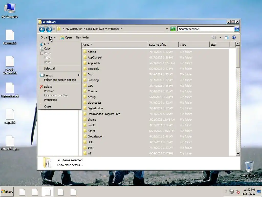This screenshot has width=262, height=197.
Task: Select the AppCompat folder icon
Action: click(x=85, y=57)
